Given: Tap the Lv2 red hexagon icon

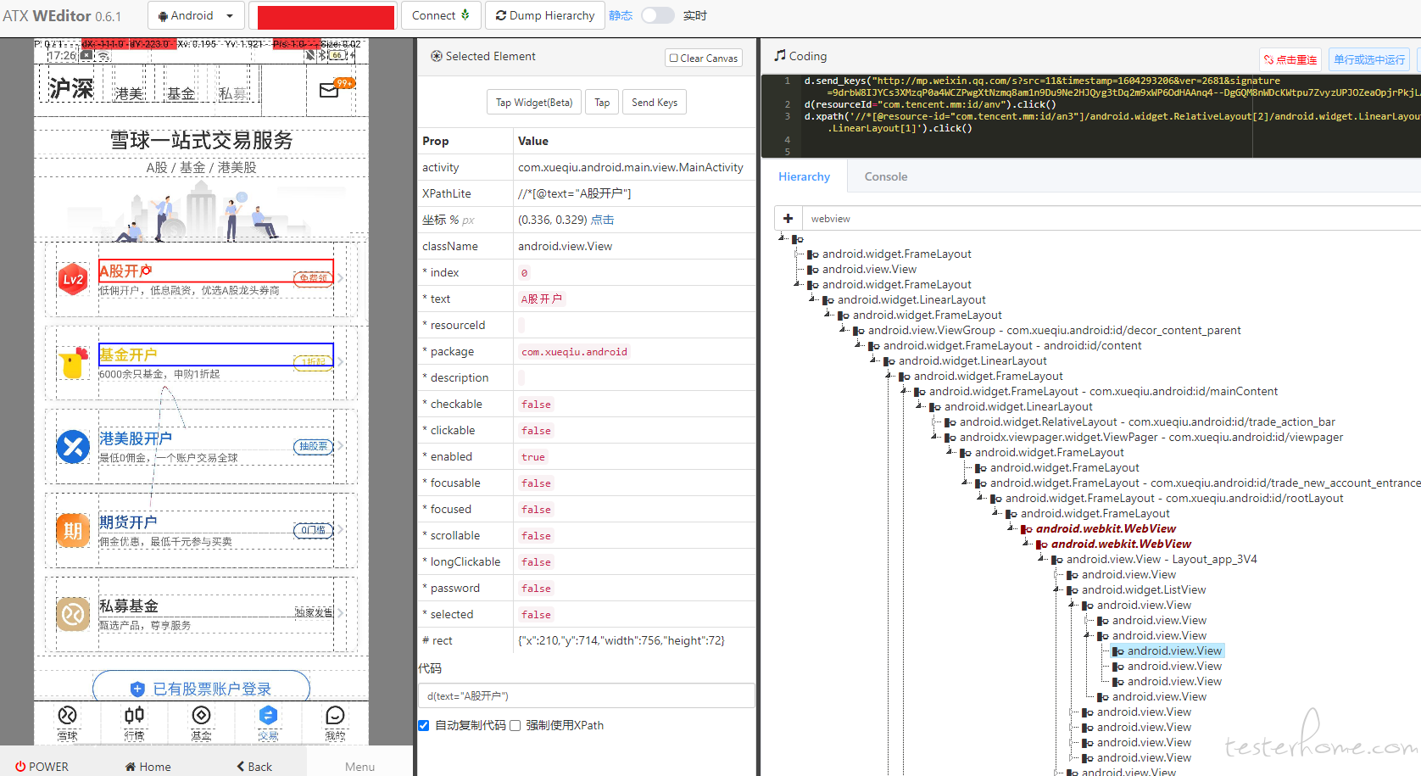Looking at the screenshot, I should (73, 279).
